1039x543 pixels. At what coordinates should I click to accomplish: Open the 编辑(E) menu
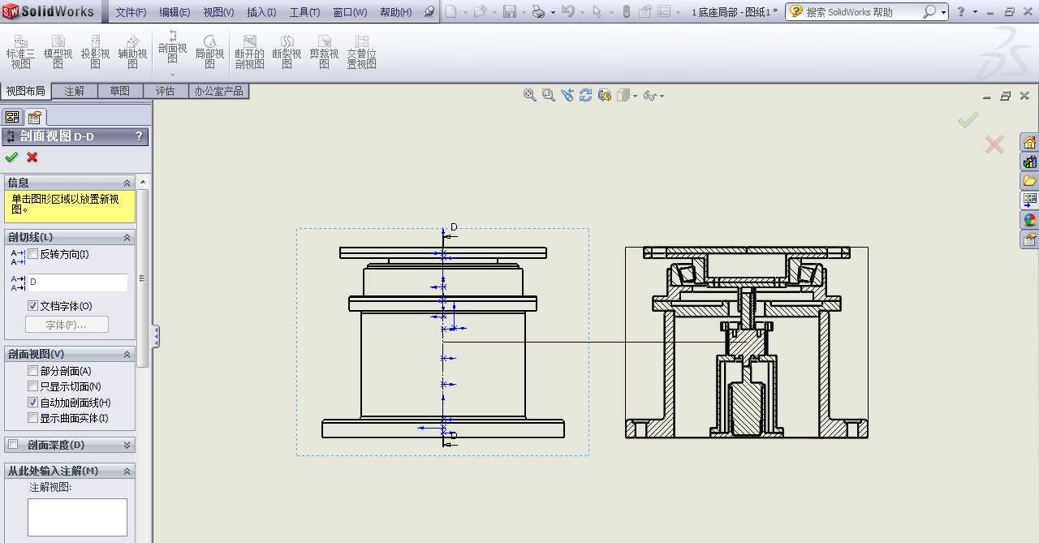[175, 12]
